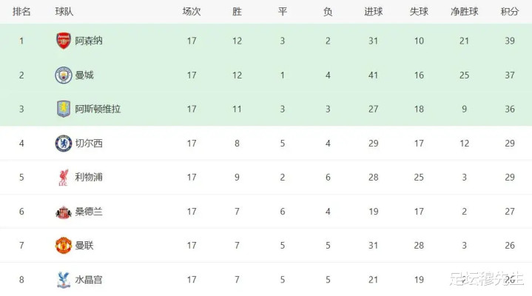Image resolution: width=532 pixels, height=296 pixels.
Task: Select the 利物浦 team name
Action: [89, 177]
